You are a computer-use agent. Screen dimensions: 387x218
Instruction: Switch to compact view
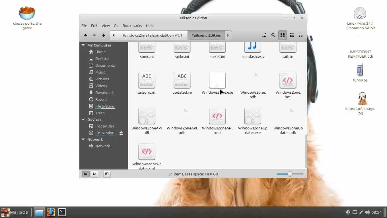pos(301,35)
